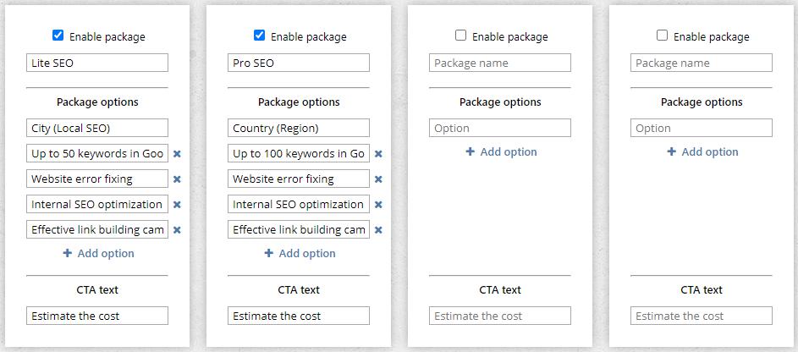Click Add option in the fourth package
The height and width of the screenshot is (352, 798).
(702, 151)
